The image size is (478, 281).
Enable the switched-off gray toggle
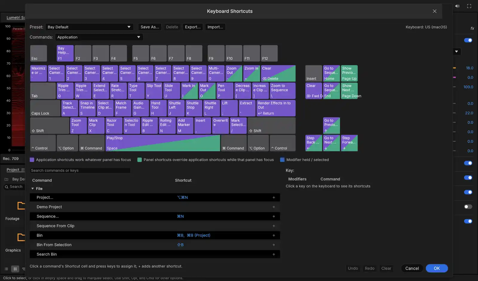click(468, 207)
